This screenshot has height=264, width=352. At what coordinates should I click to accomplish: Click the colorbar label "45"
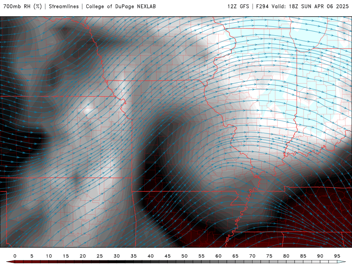click(x=168, y=256)
